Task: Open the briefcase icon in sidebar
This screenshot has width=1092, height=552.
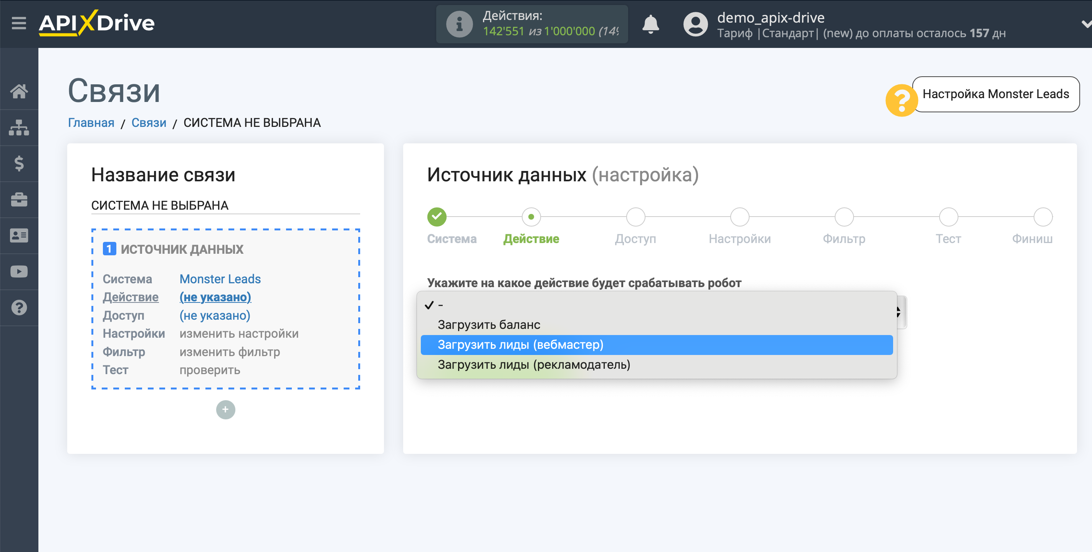Action: pos(19,199)
